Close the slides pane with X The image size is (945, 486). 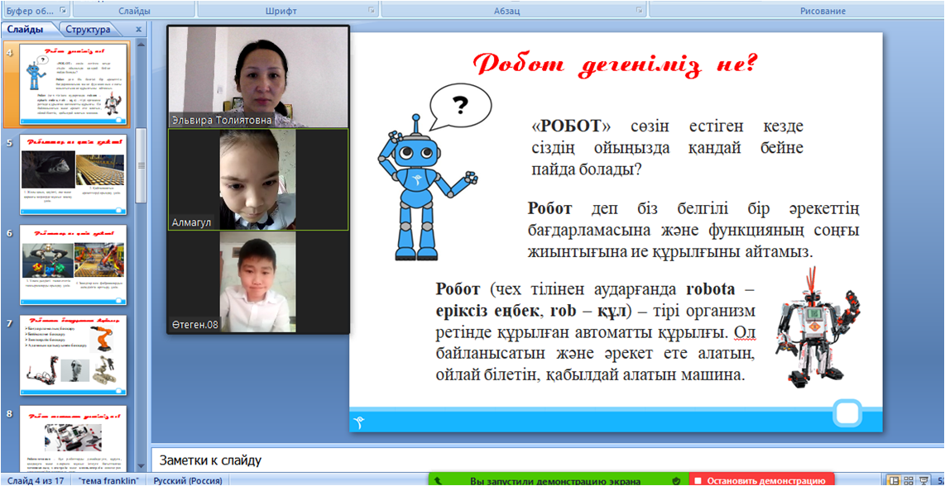(138, 30)
